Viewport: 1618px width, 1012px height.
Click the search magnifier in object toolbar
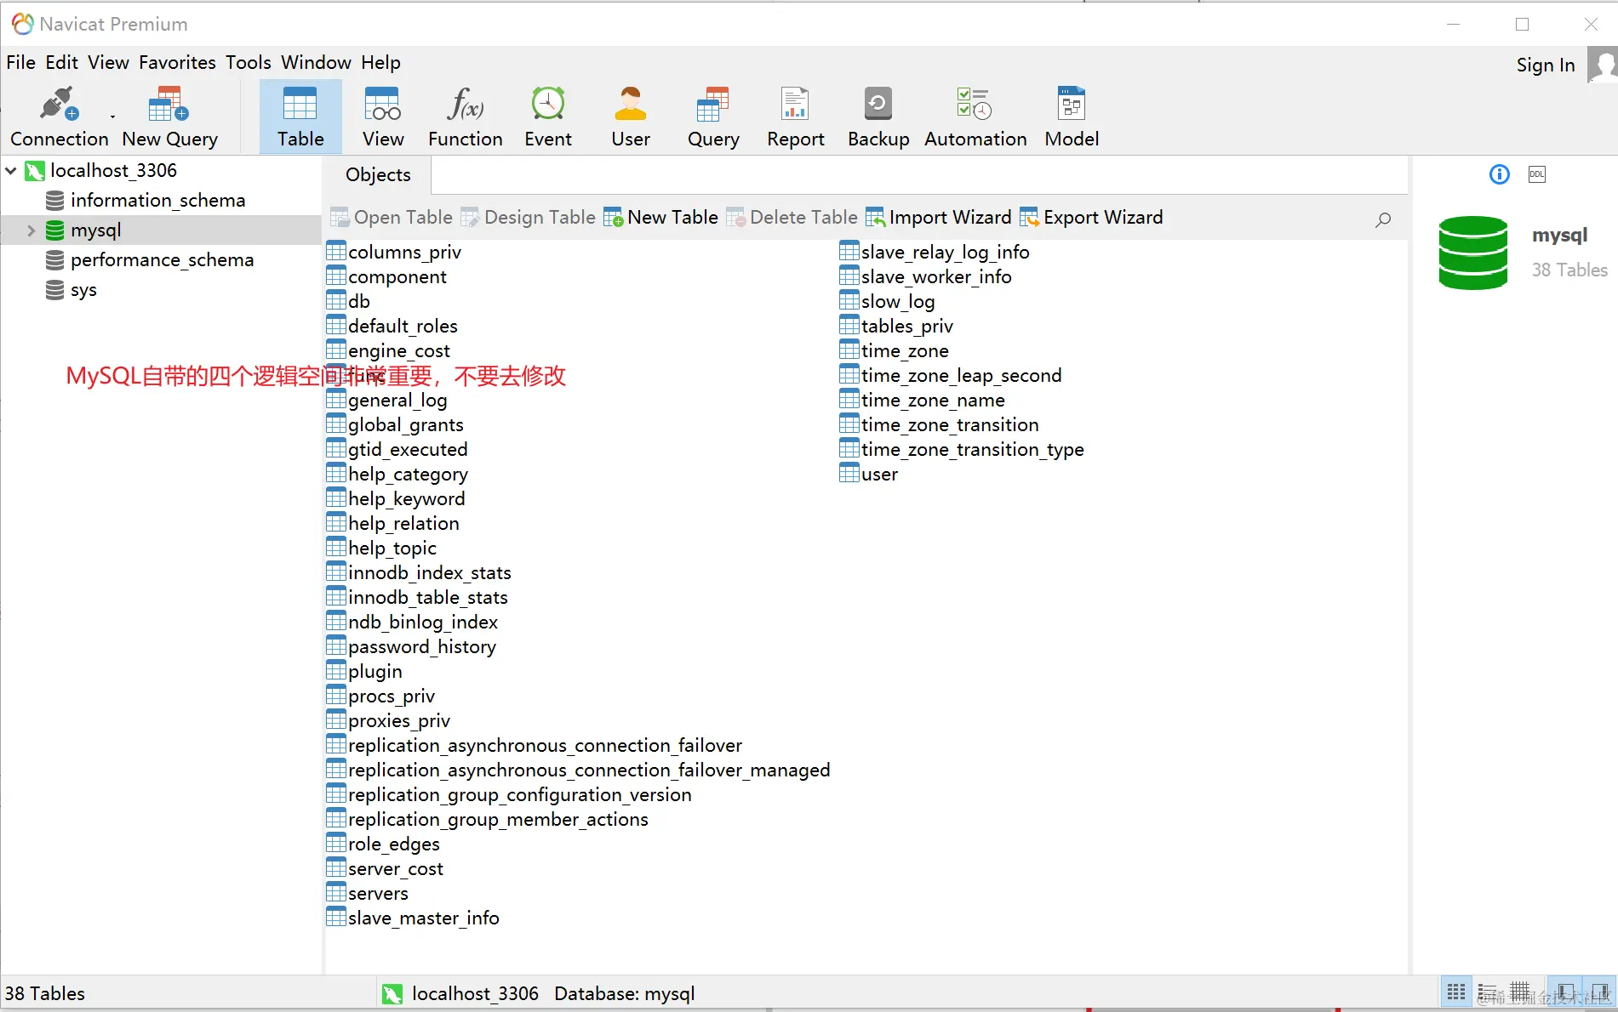tap(1383, 219)
